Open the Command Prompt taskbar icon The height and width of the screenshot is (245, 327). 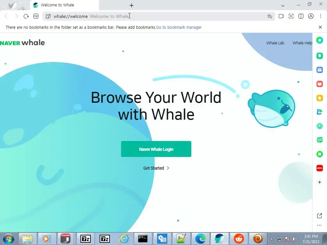click(x=143, y=239)
